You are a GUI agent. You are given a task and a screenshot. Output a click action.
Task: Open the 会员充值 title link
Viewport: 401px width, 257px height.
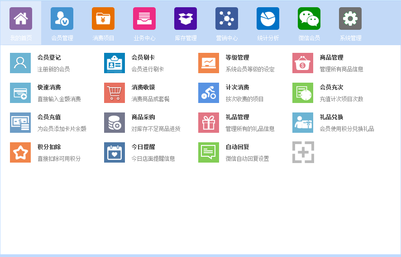coord(49,117)
